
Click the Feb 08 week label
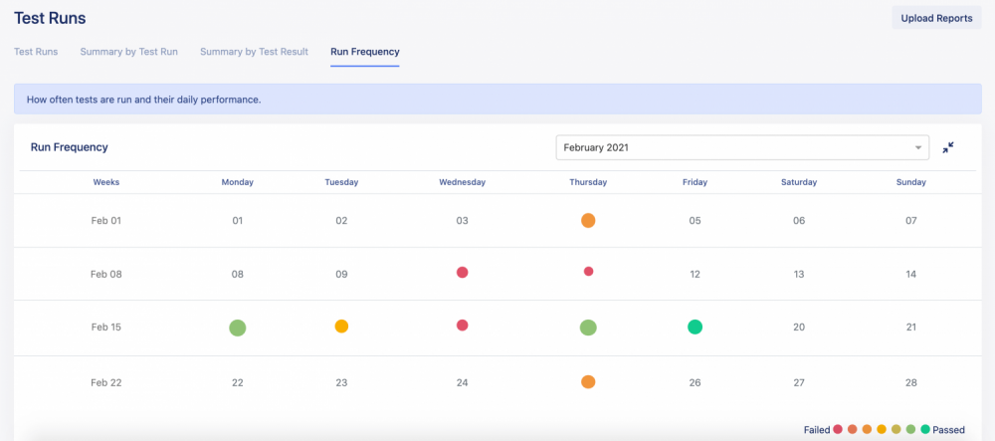pos(106,274)
